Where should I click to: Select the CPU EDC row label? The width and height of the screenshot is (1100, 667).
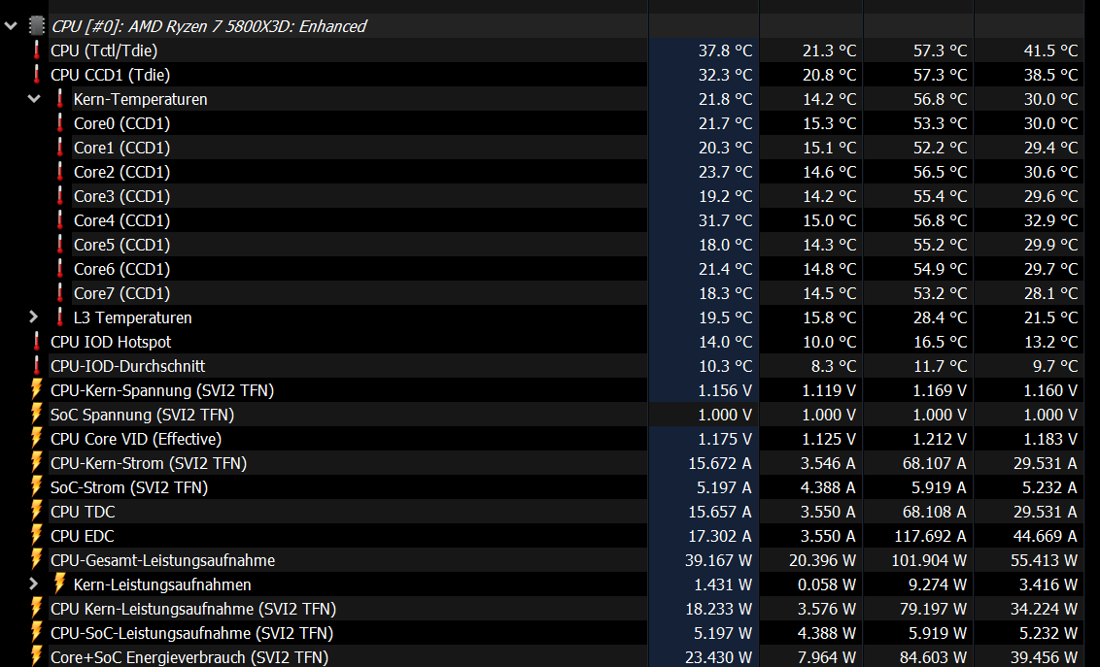pyautogui.click(x=82, y=536)
